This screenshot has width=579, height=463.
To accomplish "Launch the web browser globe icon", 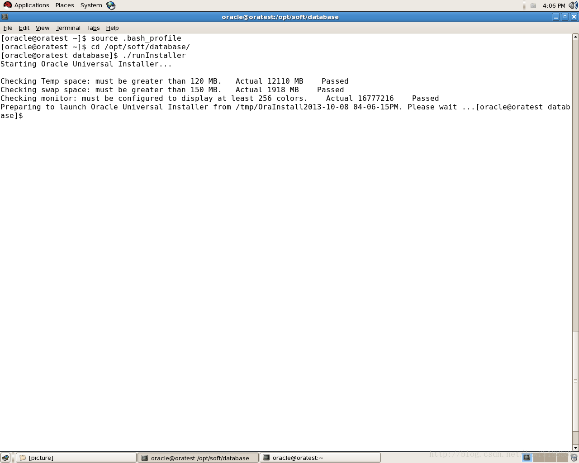I will pos(111,5).
